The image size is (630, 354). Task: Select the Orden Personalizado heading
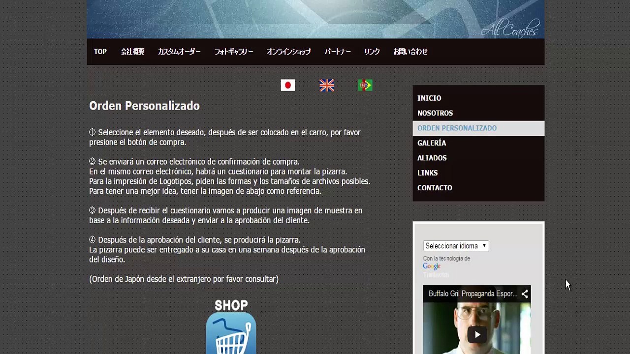[x=144, y=106]
